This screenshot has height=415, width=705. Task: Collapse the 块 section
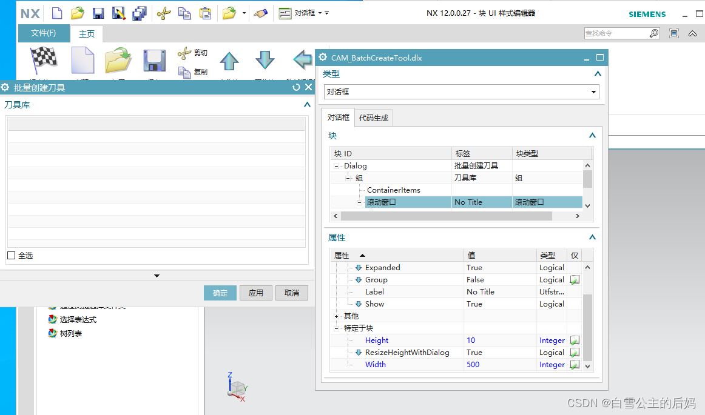[592, 136]
